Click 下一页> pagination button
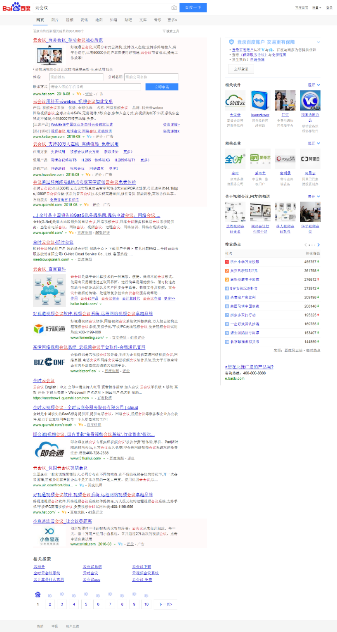Screen dimensions: 337x632 tap(165, 604)
